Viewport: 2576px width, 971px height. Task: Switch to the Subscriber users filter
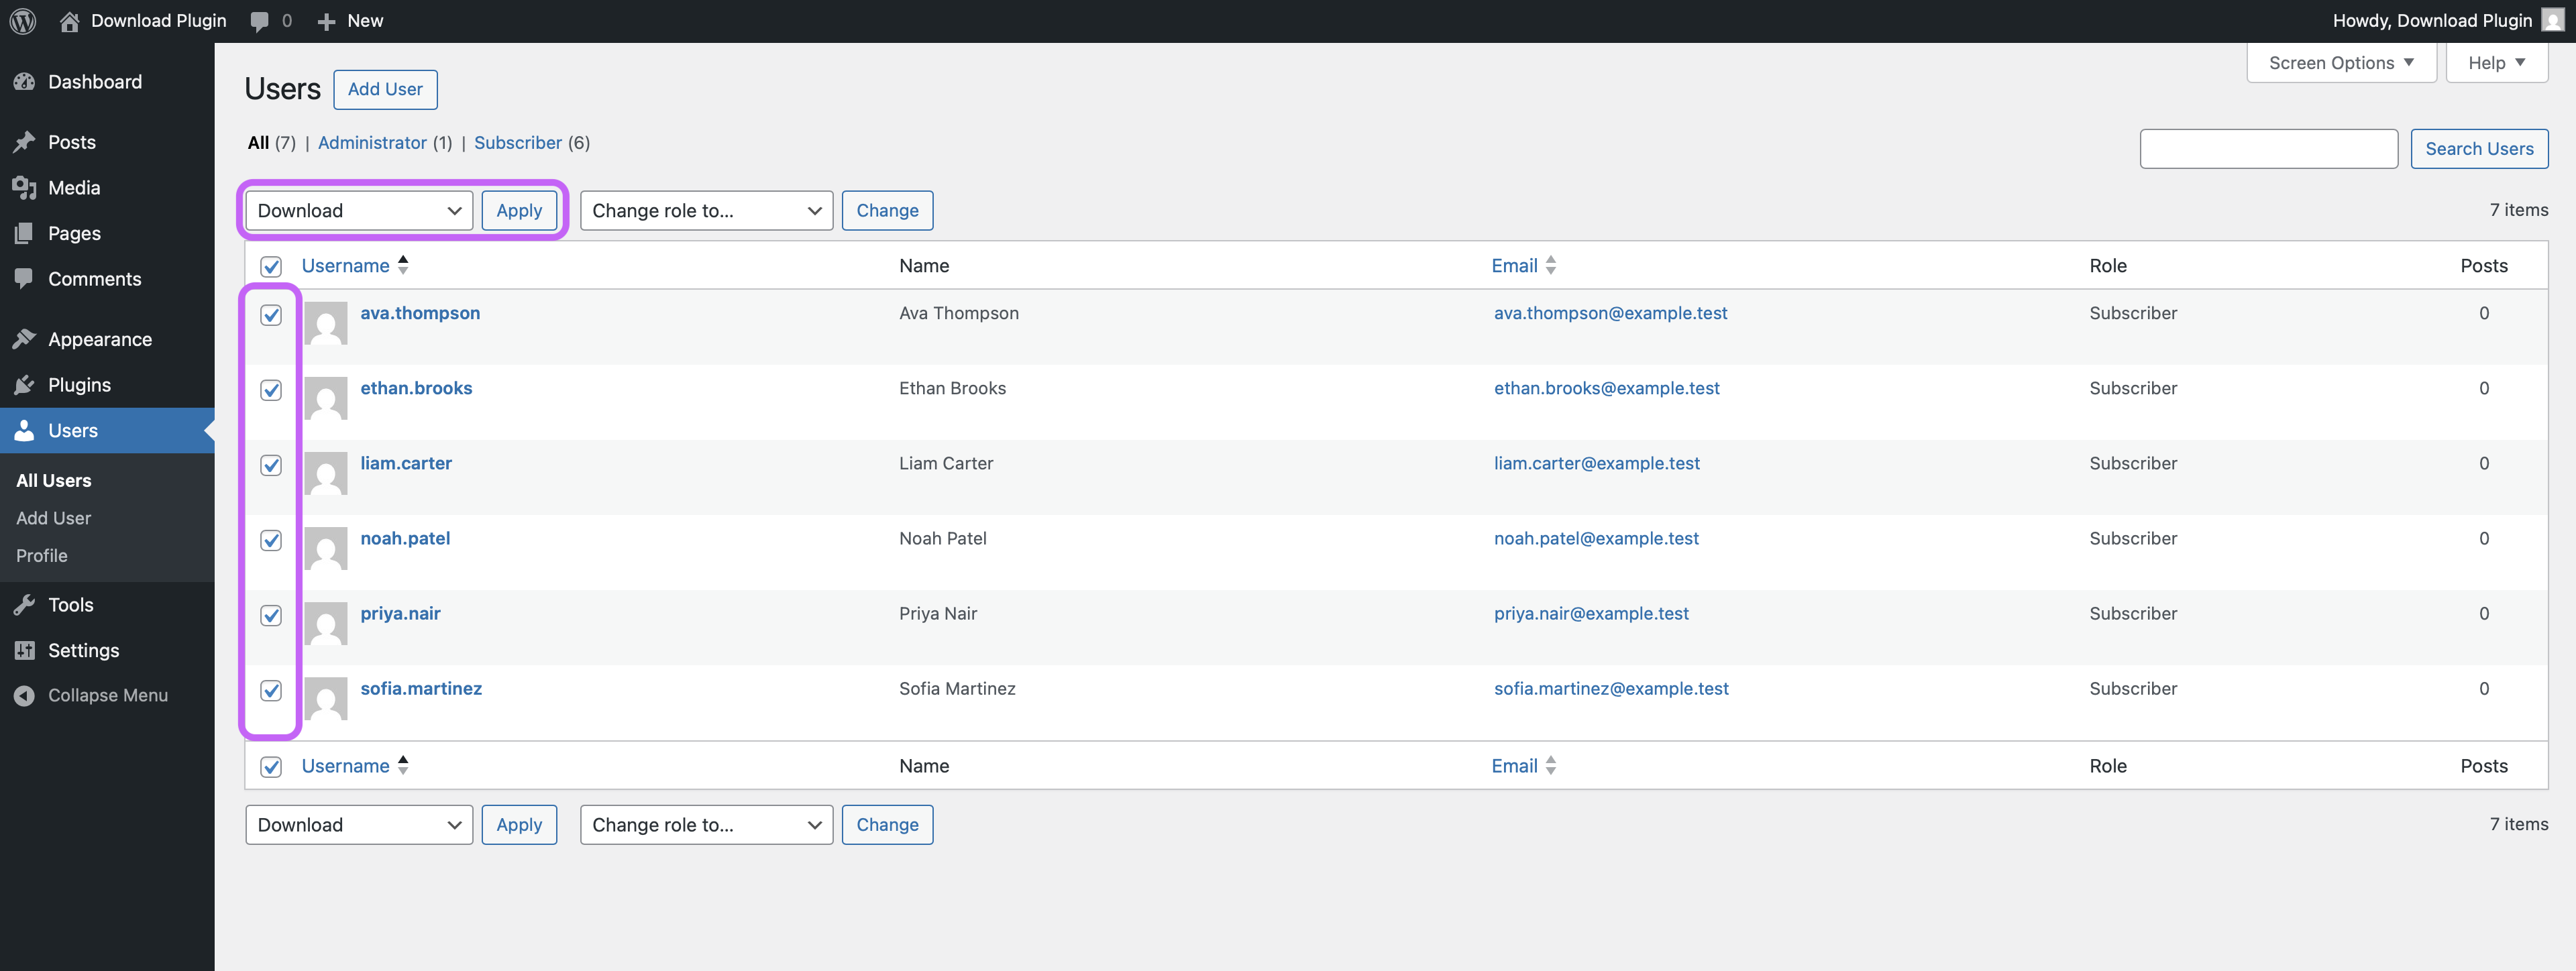pyautogui.click(x=518, y=142)
